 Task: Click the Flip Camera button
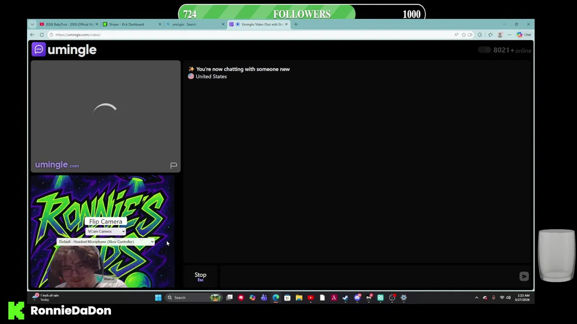(105, 221)
